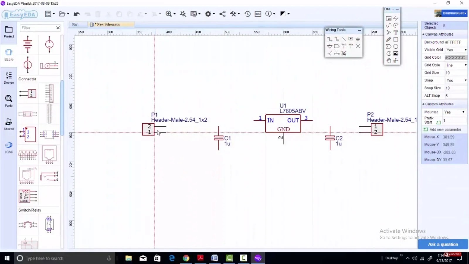Select the No Connect flag tool

coord(358,46)
